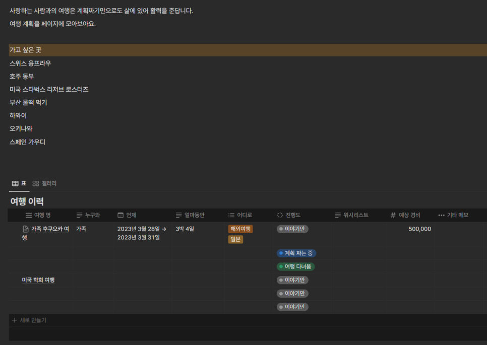This screenshot has width=487, height=345.
Task: Click the text icon in 누구와 header
Action: coord(80,215)
